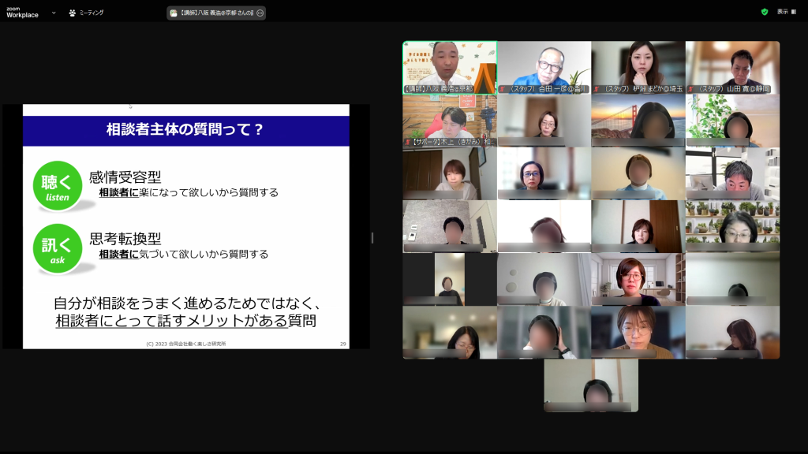Open the 表示 view menu
This screenshot has height=454, width=808.
coord(782,12)
